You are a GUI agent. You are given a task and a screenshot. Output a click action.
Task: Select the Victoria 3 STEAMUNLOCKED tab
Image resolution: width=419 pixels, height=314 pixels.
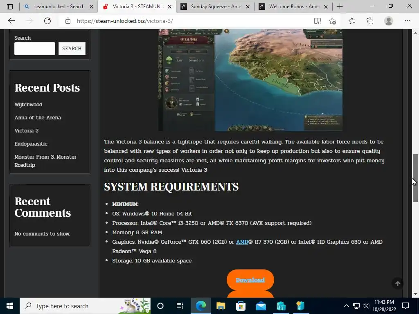137,7
